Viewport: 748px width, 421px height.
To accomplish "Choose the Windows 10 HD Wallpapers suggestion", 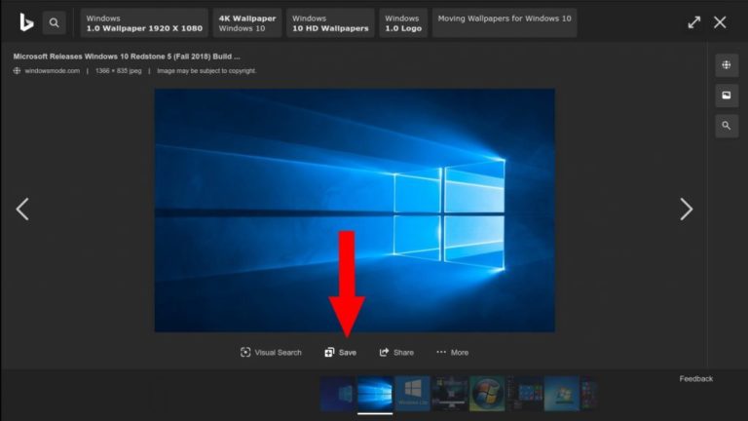I will (330, 23).
